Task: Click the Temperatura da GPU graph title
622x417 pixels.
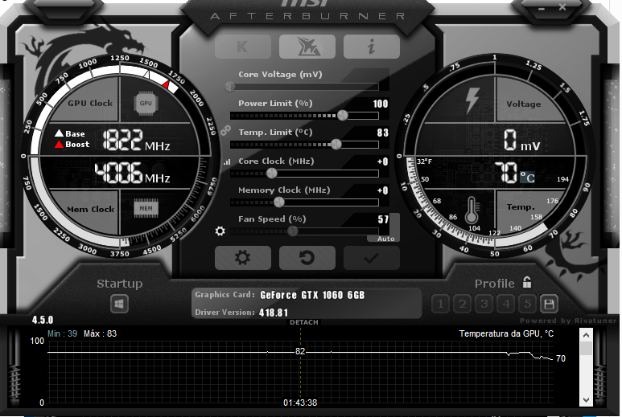Action: coord(506,333)
